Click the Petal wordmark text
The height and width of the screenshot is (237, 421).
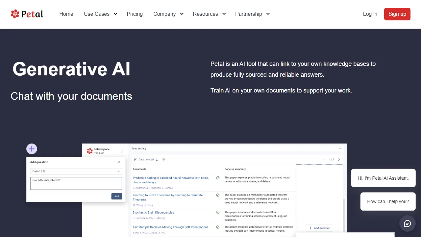point(32,14)
